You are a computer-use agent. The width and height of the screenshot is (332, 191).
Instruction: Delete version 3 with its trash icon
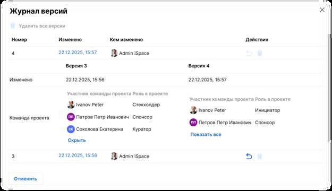(x=260, y=157)
